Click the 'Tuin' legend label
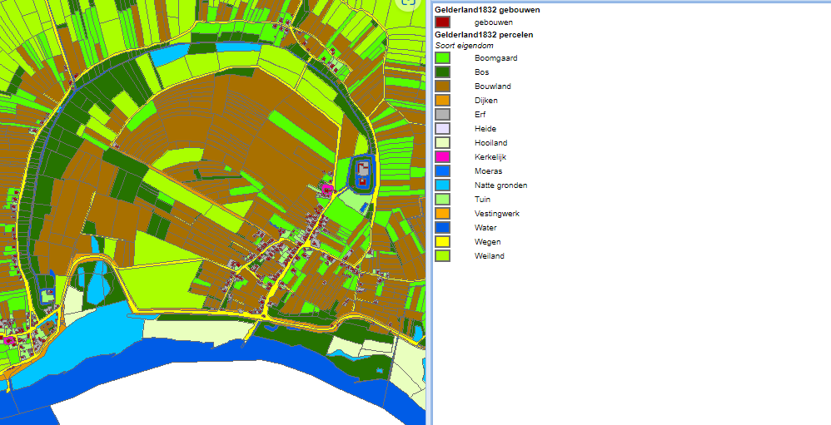This screenshot has height=425, width=831. 482,200
